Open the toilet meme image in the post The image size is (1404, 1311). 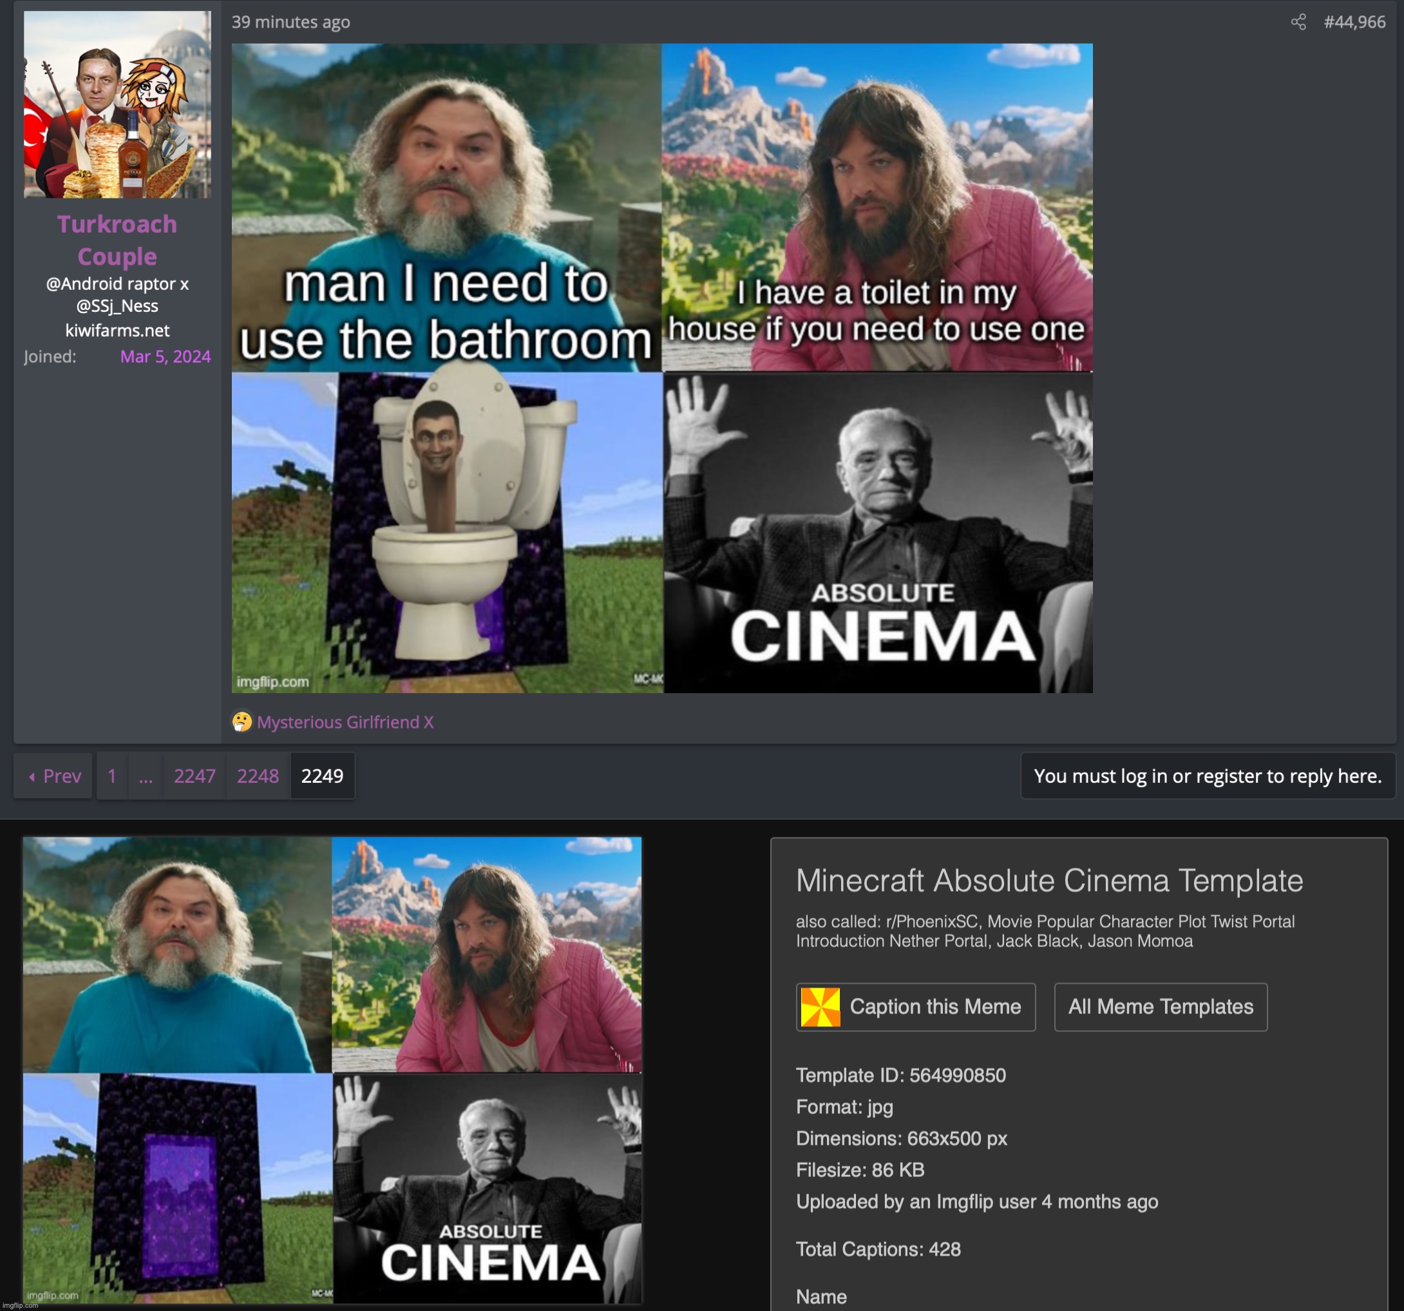[x=661, y=368]
